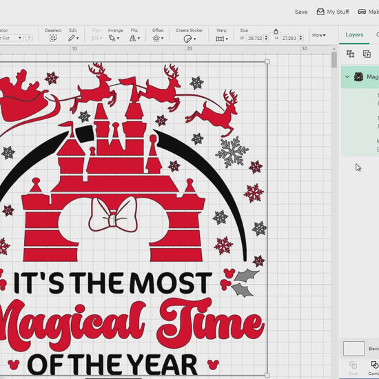The width and height of the screenshot is (379, 379).
Task: Collapse the Magical layer group chevron
Action: [347, 77]
